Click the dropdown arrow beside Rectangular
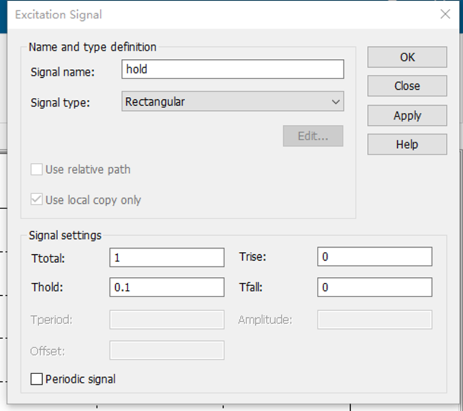The width and height of the screenshot is (463, 411). tap(335, 102)
